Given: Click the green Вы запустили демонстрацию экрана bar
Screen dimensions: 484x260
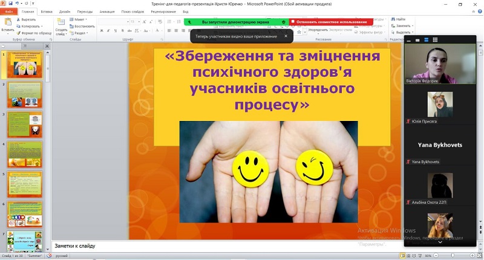Looking at the screenshot, I should click(237, 22).
